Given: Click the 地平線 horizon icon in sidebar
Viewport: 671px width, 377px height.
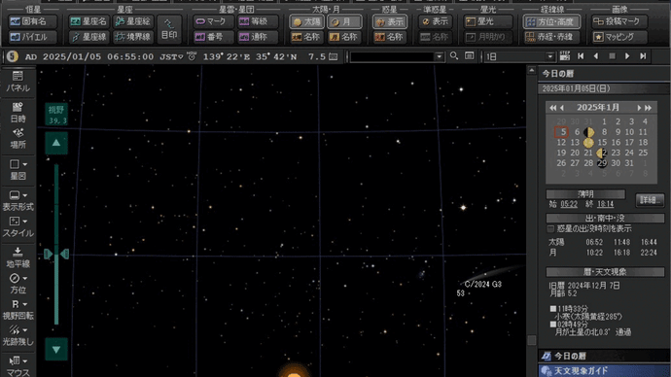Looking at the screenshot, I should [18, 257].
